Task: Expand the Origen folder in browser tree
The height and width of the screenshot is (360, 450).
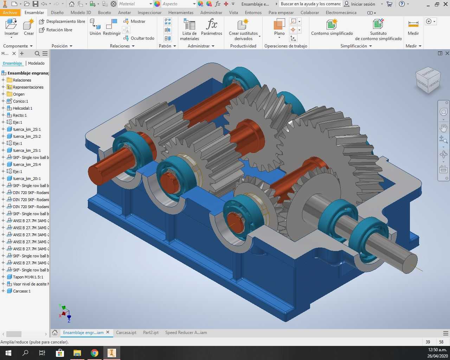Action: point(3,94)
